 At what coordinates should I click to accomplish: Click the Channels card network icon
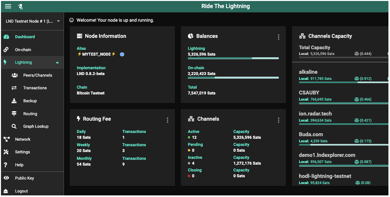tap(191, 119)
